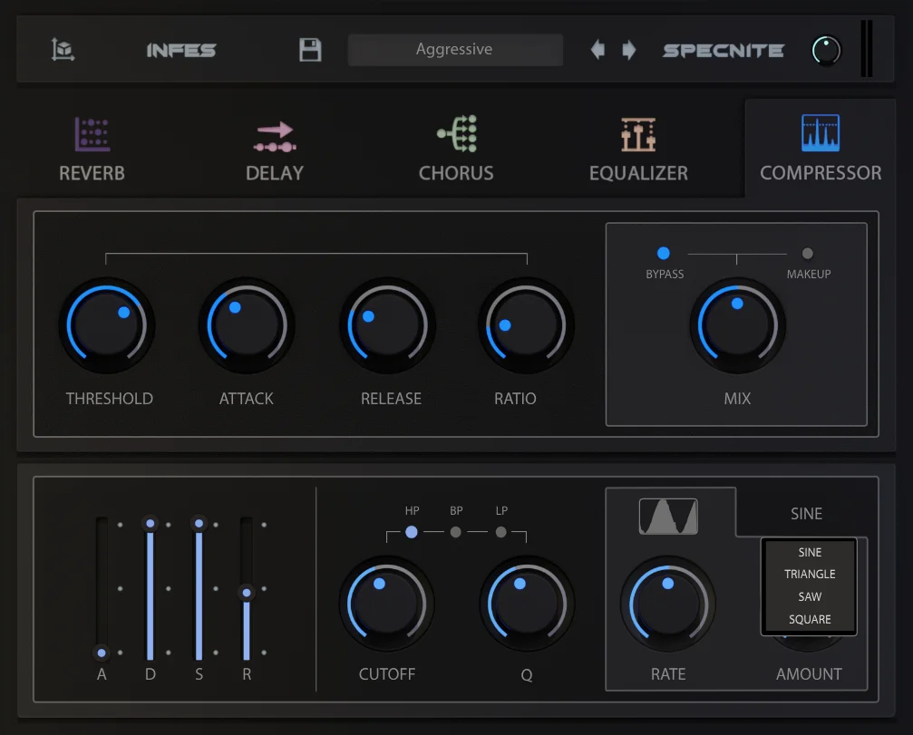Click the Chorus effect icon

pyautogui.click(x=457, y=134)
